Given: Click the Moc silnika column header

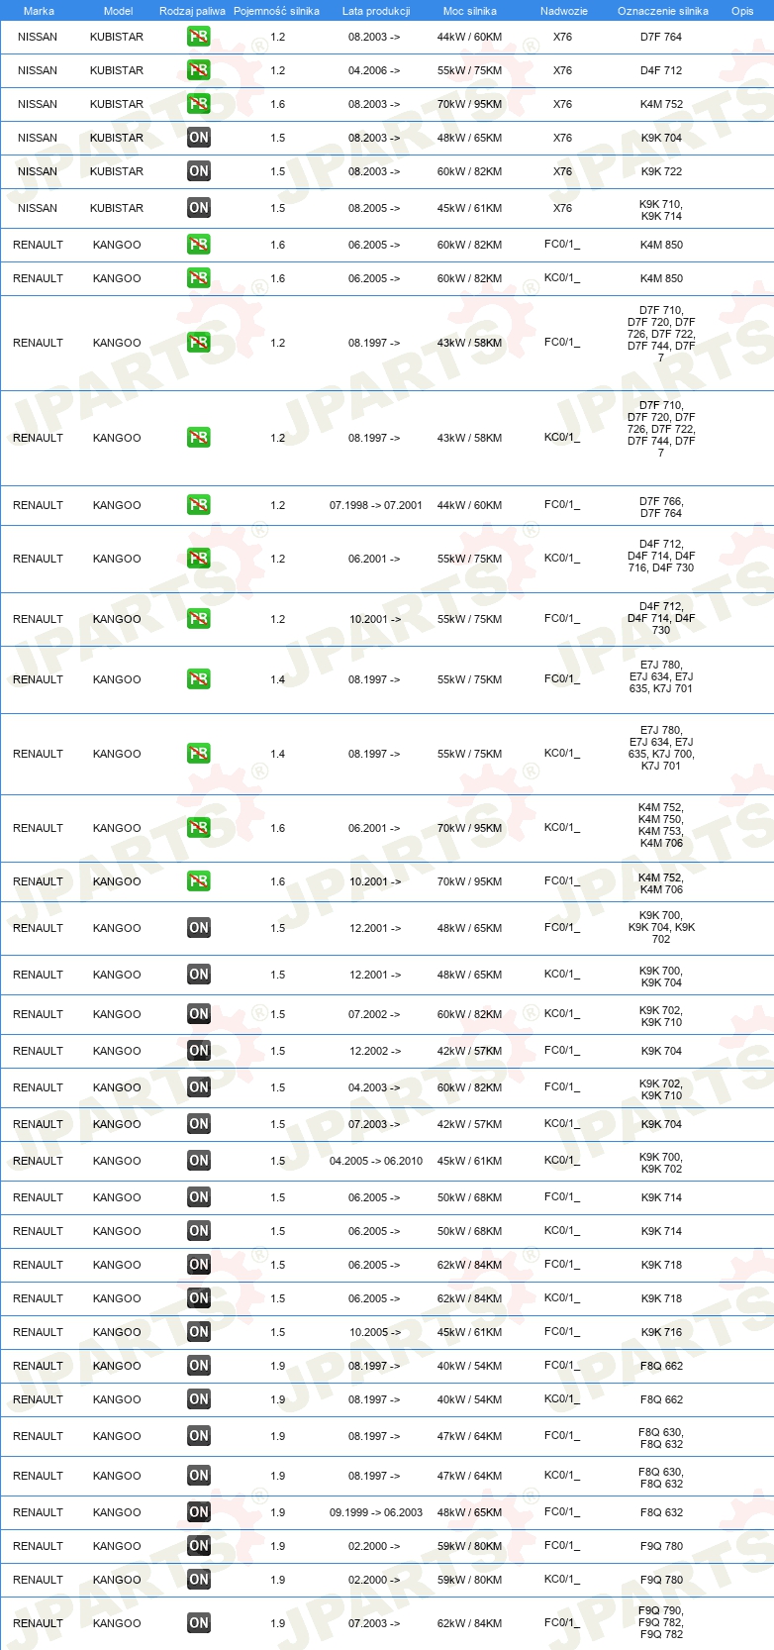Looking at the screenshot, I should (470, 11).
